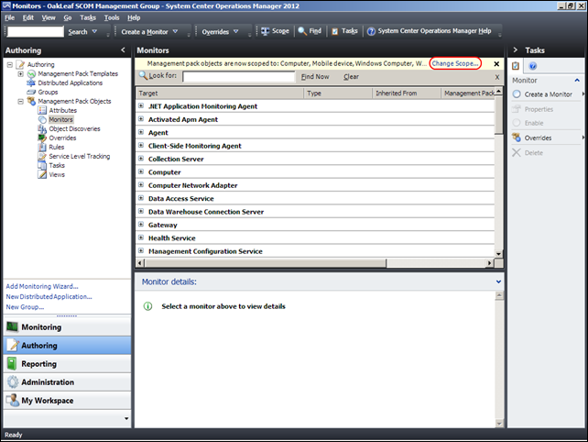The image size is (588, 442).
Task: Open Create a Monitor toolbar dropdown
Action: [175, 31]
